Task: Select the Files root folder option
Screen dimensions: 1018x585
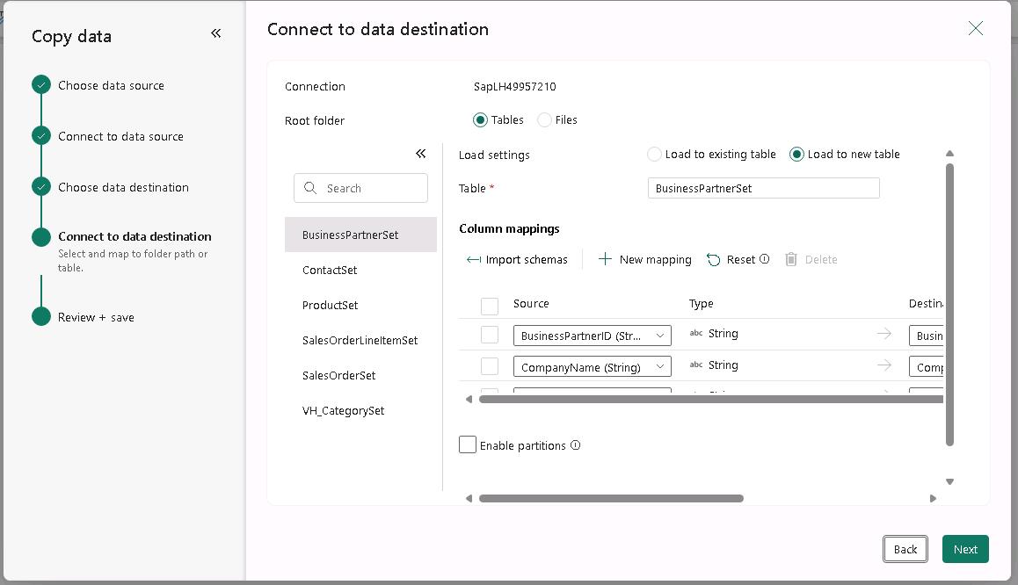Action: [x=545, y=120]
